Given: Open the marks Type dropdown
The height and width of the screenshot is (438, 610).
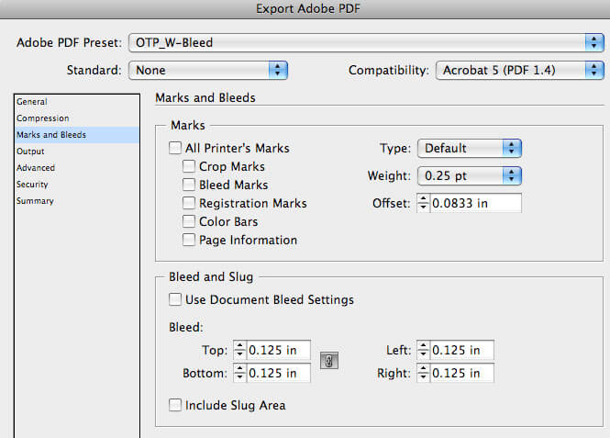Looking at the screenshot, I should (470, 149).
